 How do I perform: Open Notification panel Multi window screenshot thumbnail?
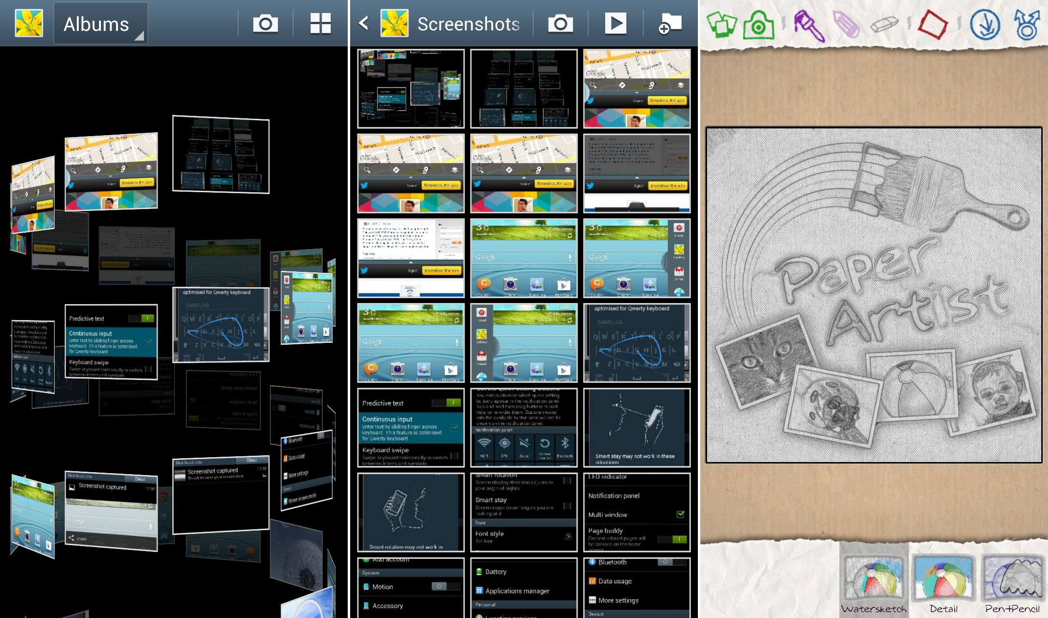(x=637, y=512)
